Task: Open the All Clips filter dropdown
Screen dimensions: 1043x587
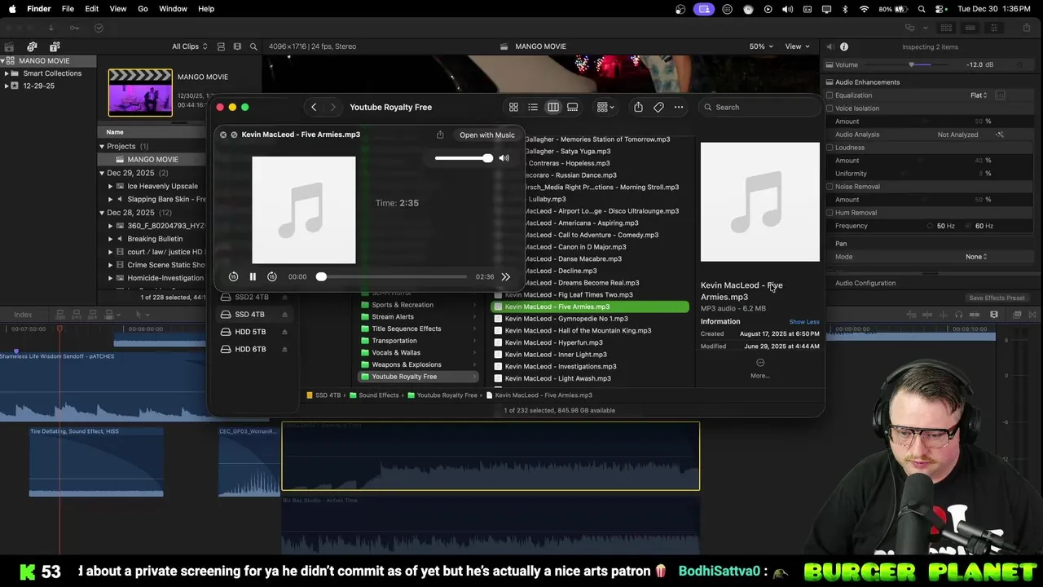Action: [189, 46]
